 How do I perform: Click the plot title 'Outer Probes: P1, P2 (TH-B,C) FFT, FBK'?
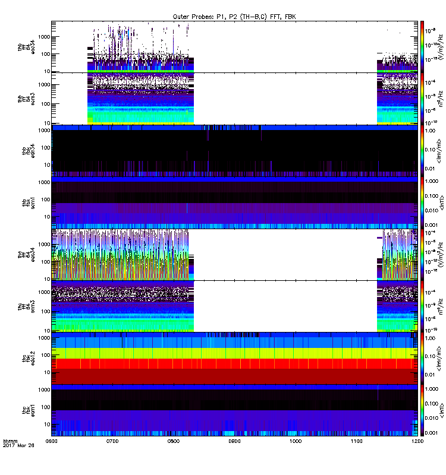click(234, 17)
